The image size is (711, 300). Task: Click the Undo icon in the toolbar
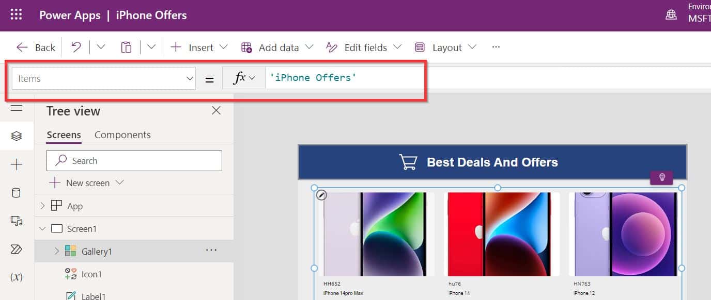click(75, 47)
